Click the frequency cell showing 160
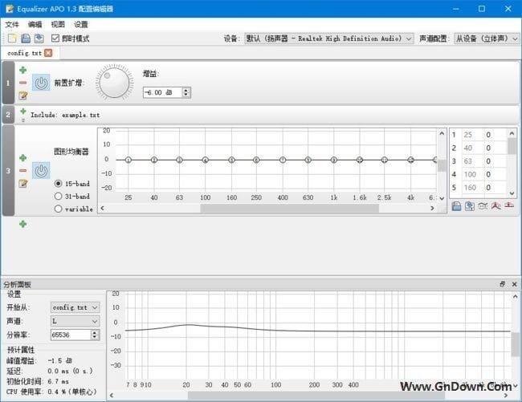 coord(471,188)
